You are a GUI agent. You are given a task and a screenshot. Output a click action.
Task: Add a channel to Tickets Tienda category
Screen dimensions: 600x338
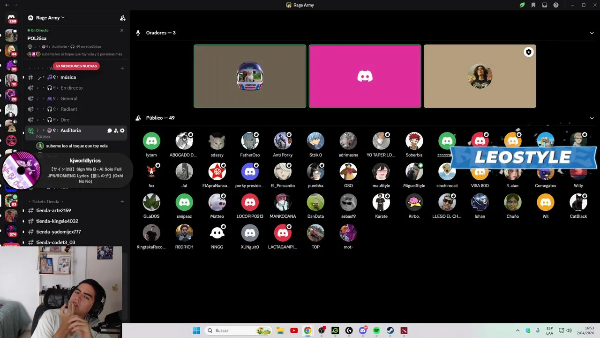pyautogui.click(x=122, y=201)
